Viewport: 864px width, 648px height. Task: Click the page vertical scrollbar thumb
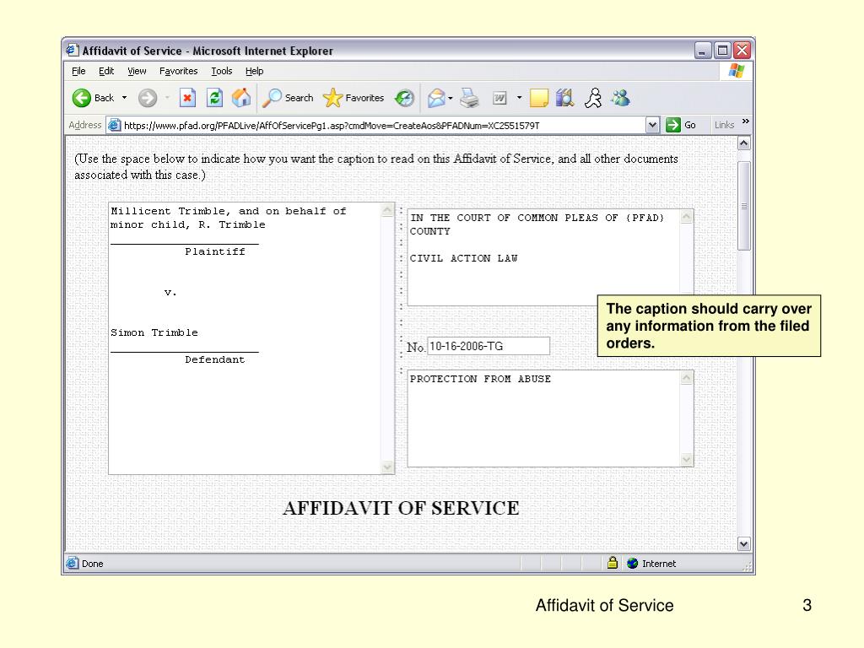click(744, 206)
